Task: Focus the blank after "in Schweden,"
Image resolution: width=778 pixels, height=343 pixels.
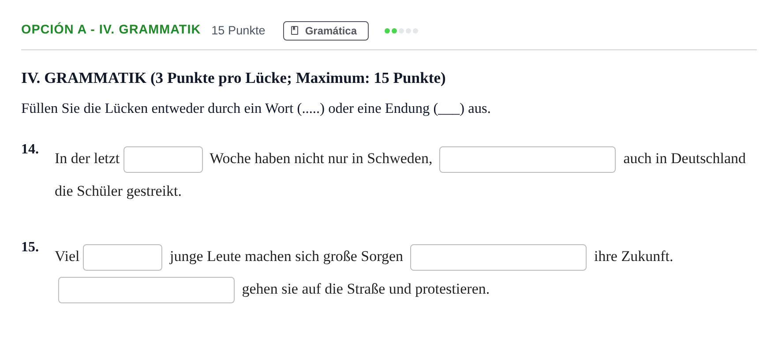Action: (x=527, y=160)
